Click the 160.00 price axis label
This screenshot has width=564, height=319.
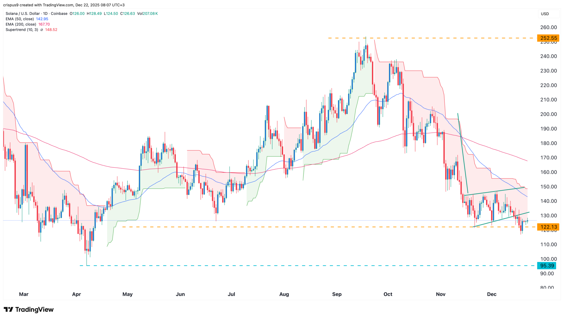point(548,172)
